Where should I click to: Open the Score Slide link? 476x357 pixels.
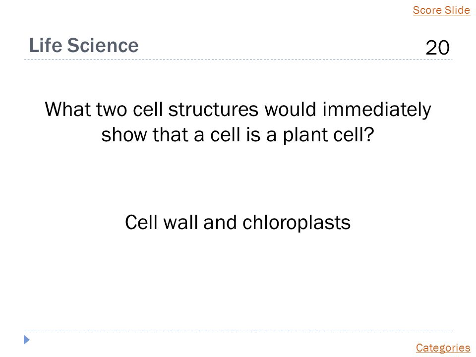click(441, 10)
